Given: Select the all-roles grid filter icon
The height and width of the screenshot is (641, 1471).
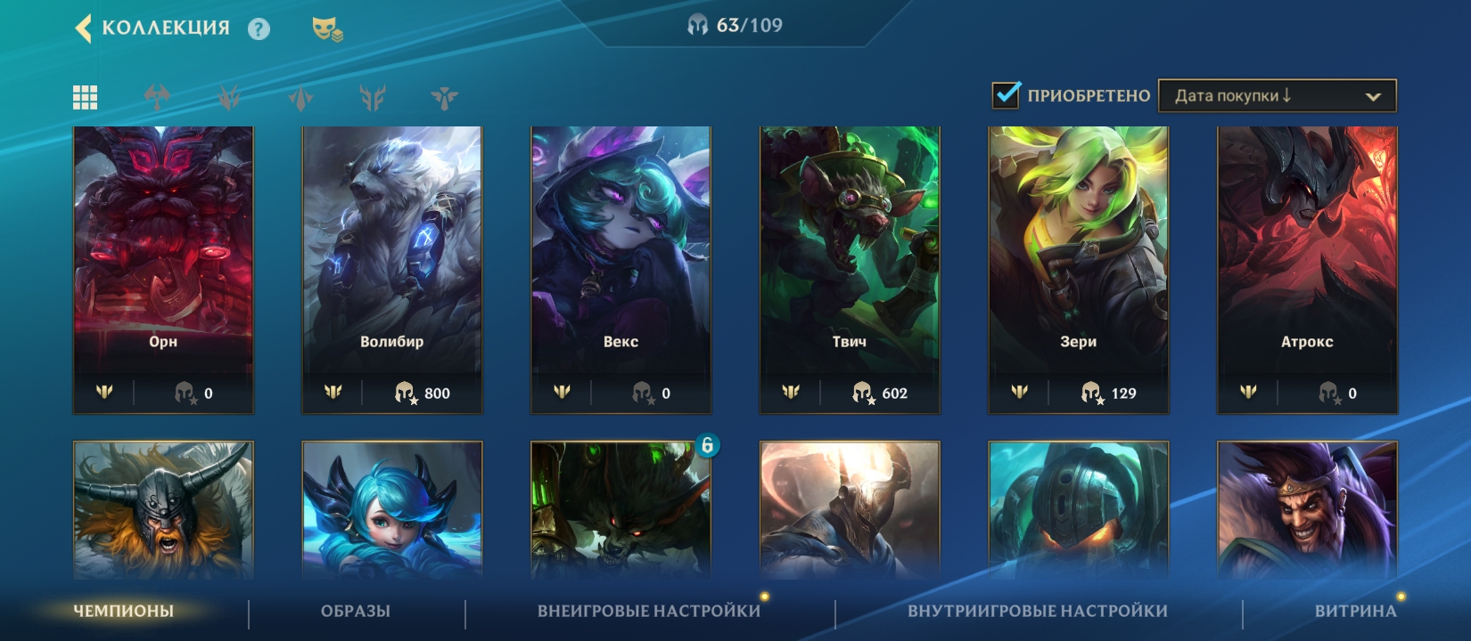Looking at the screenshot, I should [x=86, y=97].
